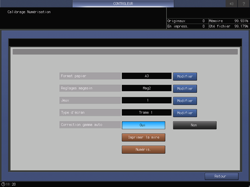Click the Jeux value field showing 1

147,101
